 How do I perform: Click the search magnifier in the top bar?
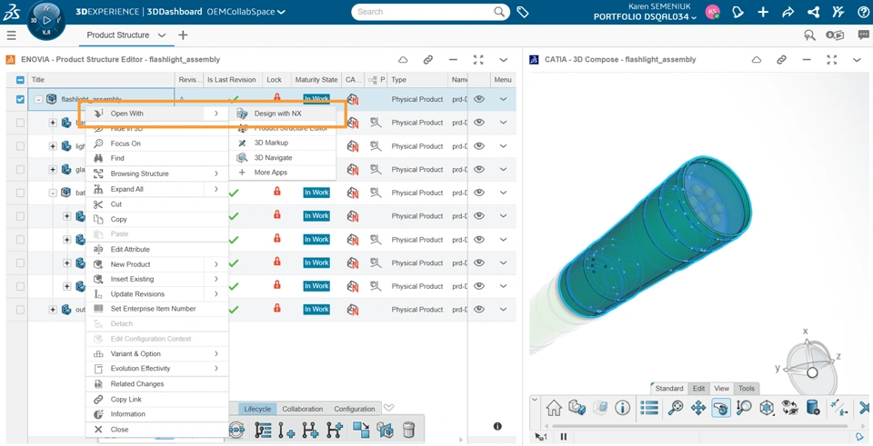point(499,12)
